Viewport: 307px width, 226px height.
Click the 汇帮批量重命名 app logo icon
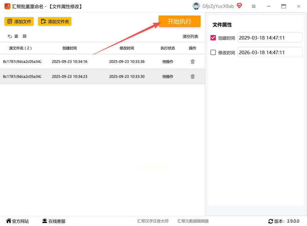point(7,6)
